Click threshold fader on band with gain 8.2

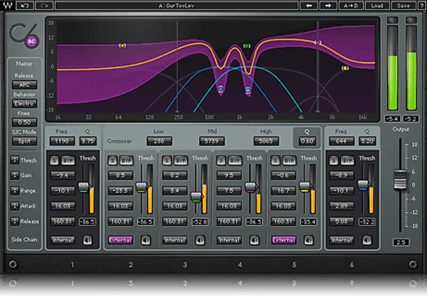coord(196,197)
